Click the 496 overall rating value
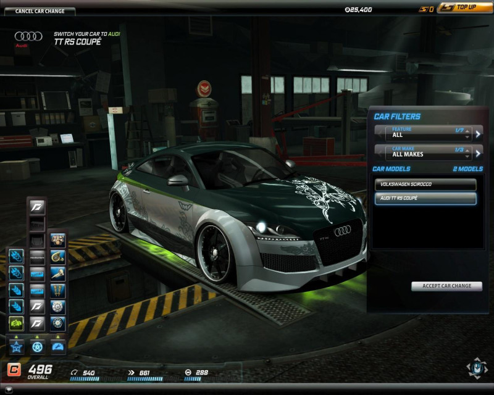The image size is (494, 395). click(x=40, y=369)
